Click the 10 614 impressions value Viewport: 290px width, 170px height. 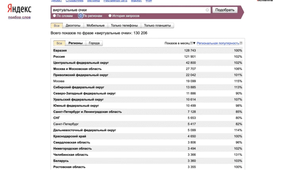[191, 99]
